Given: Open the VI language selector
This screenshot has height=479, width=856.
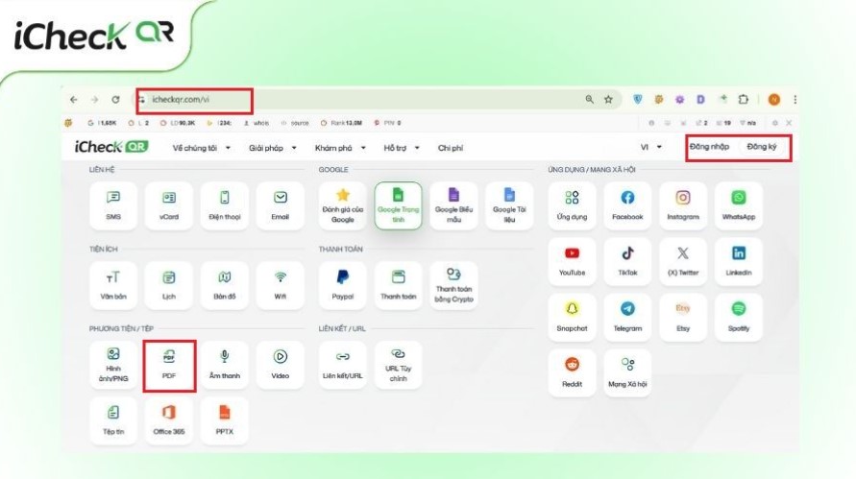Looking at the screenshot, I should (650, 147).
